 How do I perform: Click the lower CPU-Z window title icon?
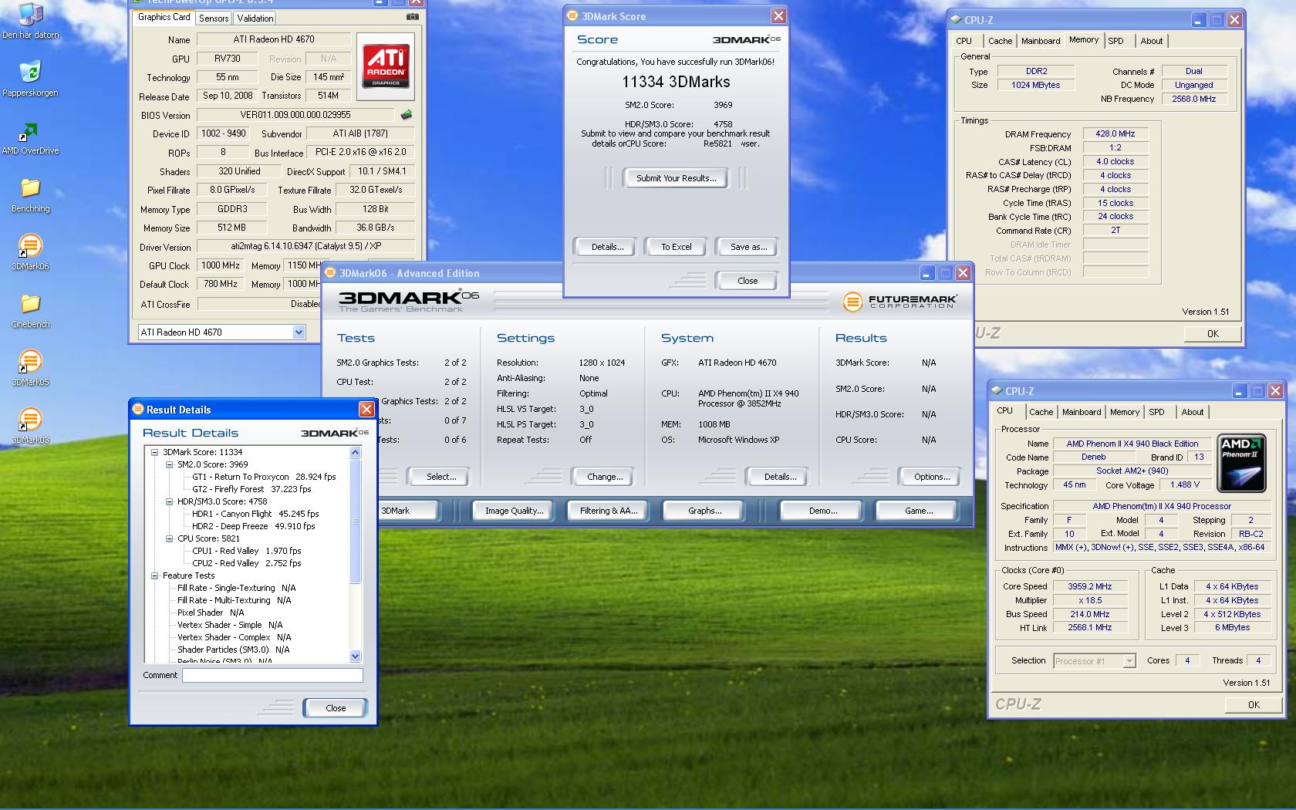click(x=997, y=391)
